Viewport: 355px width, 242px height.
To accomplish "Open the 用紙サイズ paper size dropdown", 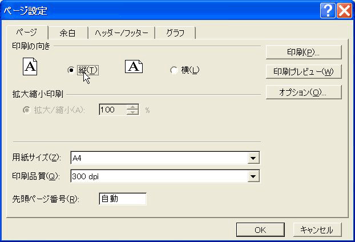I will click(253, 158).
